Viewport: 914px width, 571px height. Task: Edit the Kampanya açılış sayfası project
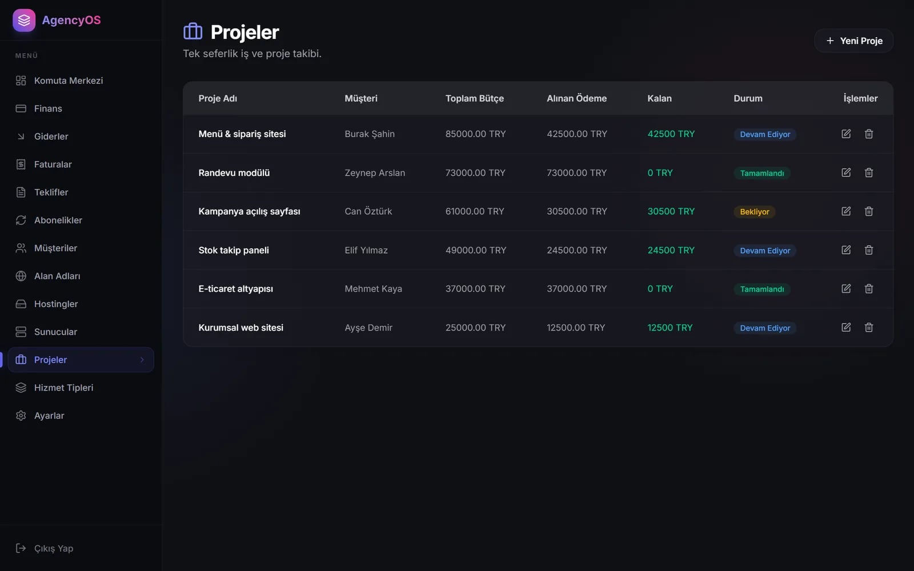[846, 211]
